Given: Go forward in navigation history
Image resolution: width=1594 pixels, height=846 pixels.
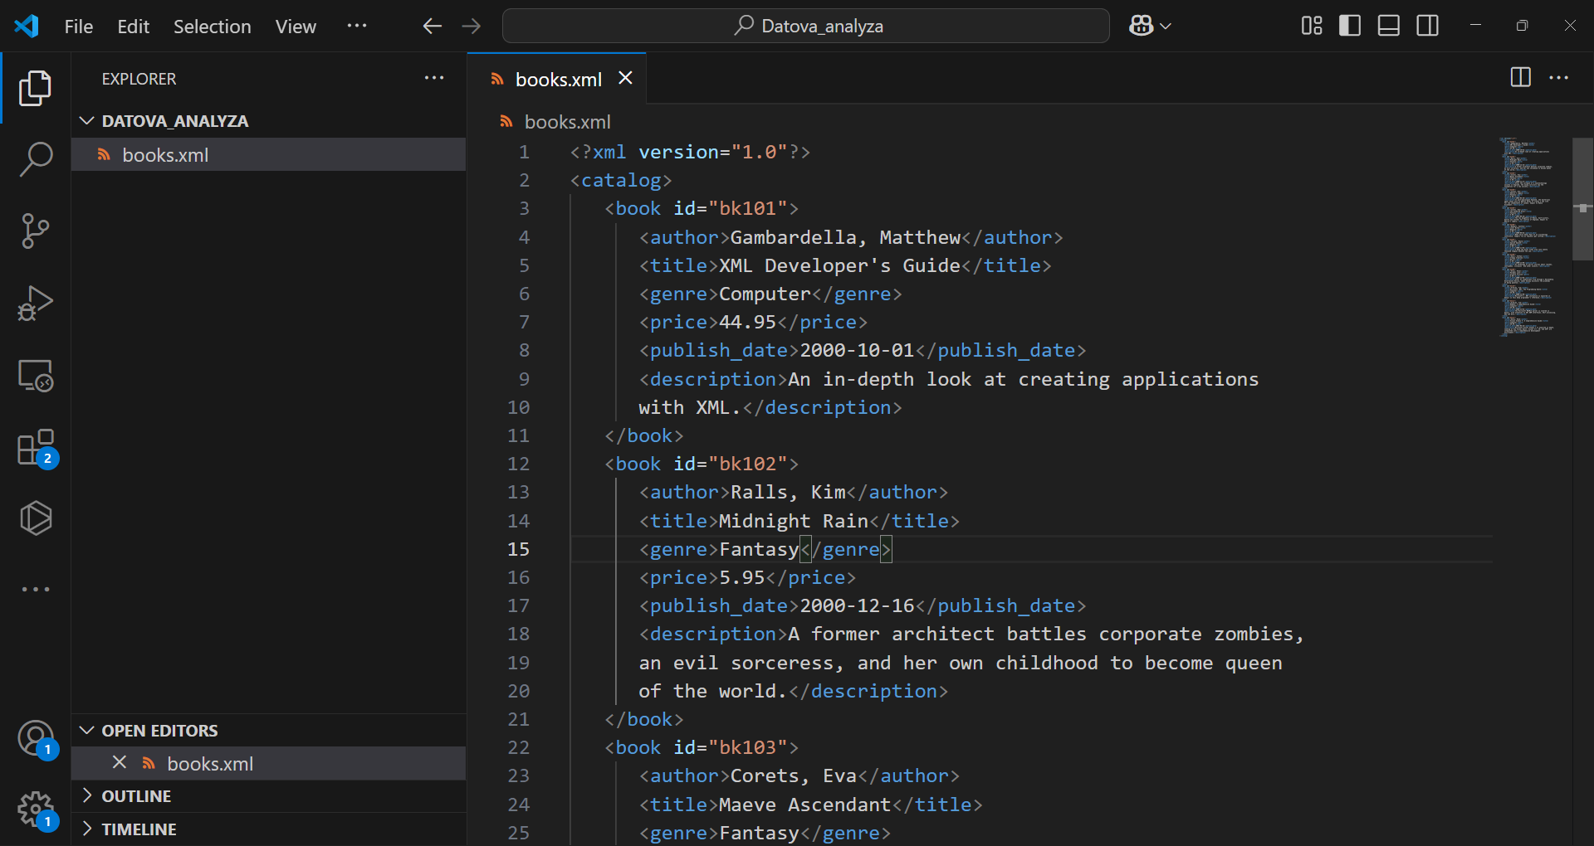Looking at the screenshot, I should [472, 26].
